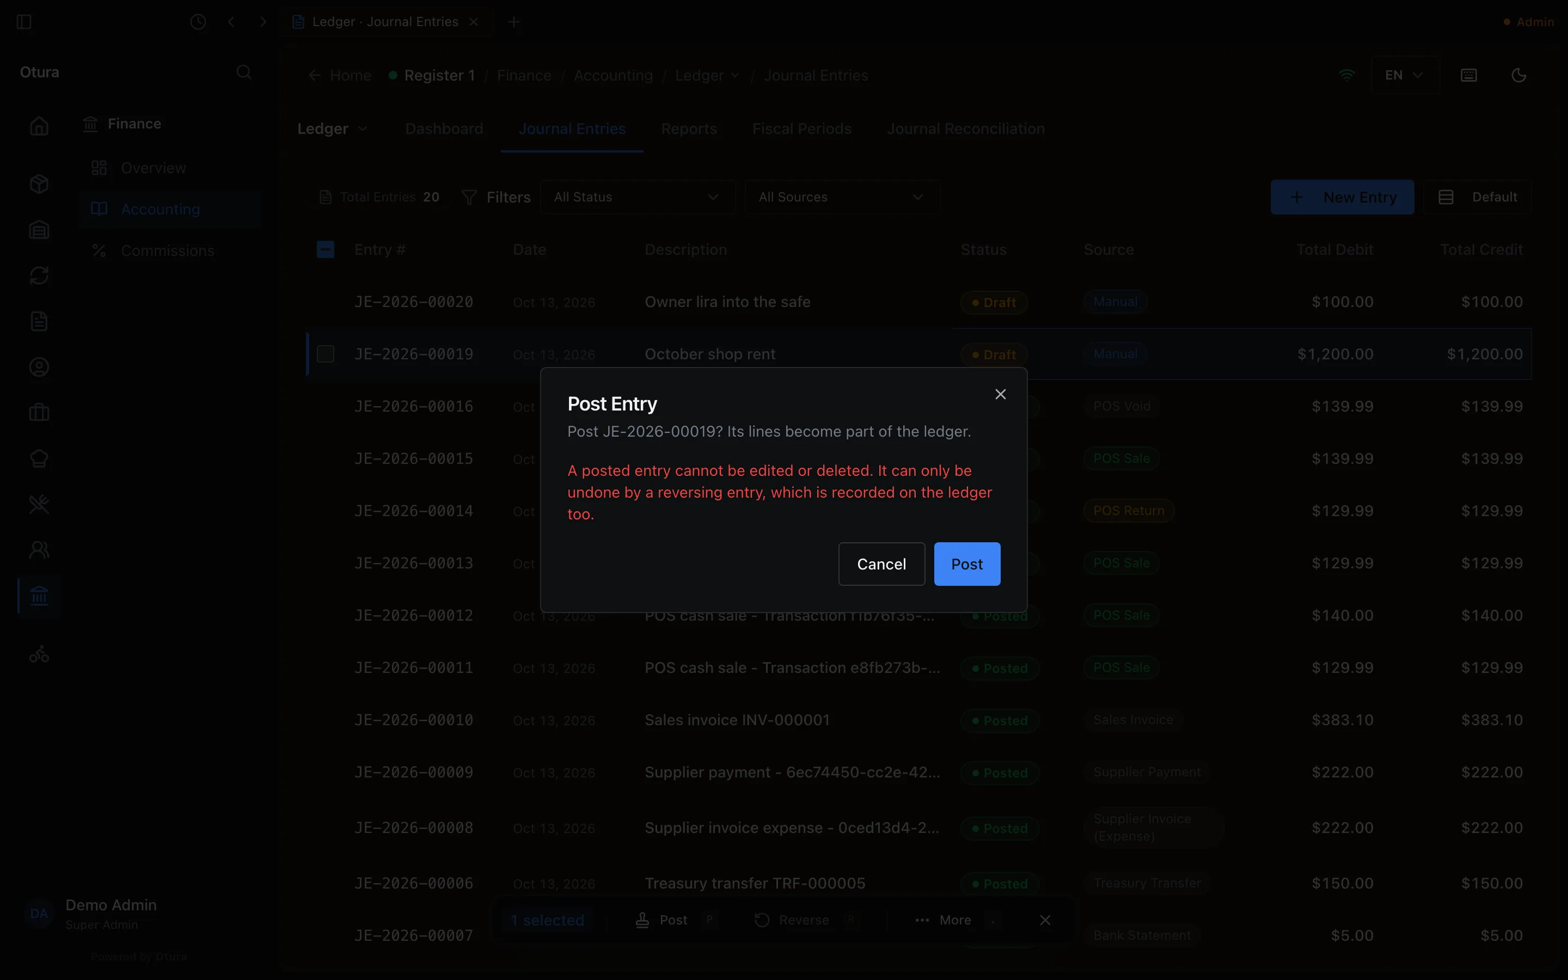Confirm posting with the blue Post button
This screenshot has height=980, width=1568.
tap(967, 564)
